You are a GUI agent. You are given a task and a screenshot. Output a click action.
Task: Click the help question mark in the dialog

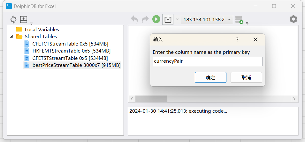pos(237,39)
